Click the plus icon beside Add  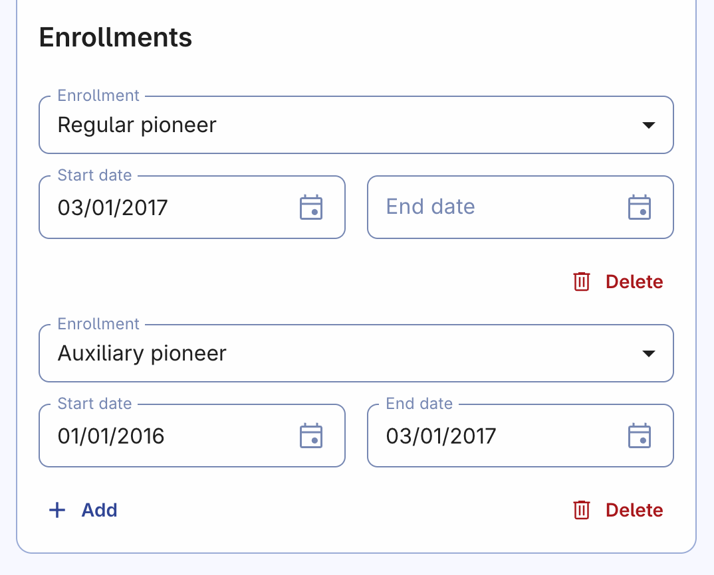tap(57, 510)
